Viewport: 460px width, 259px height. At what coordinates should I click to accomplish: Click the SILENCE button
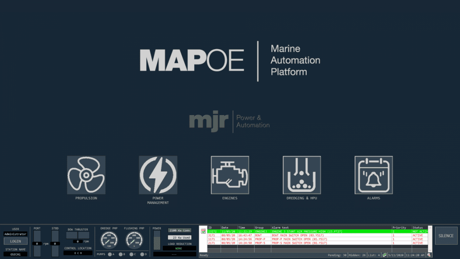click(446, 235)
